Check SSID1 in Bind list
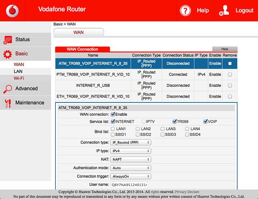The height and width of the screenshot is (199, 258). [x=113, y=135]
